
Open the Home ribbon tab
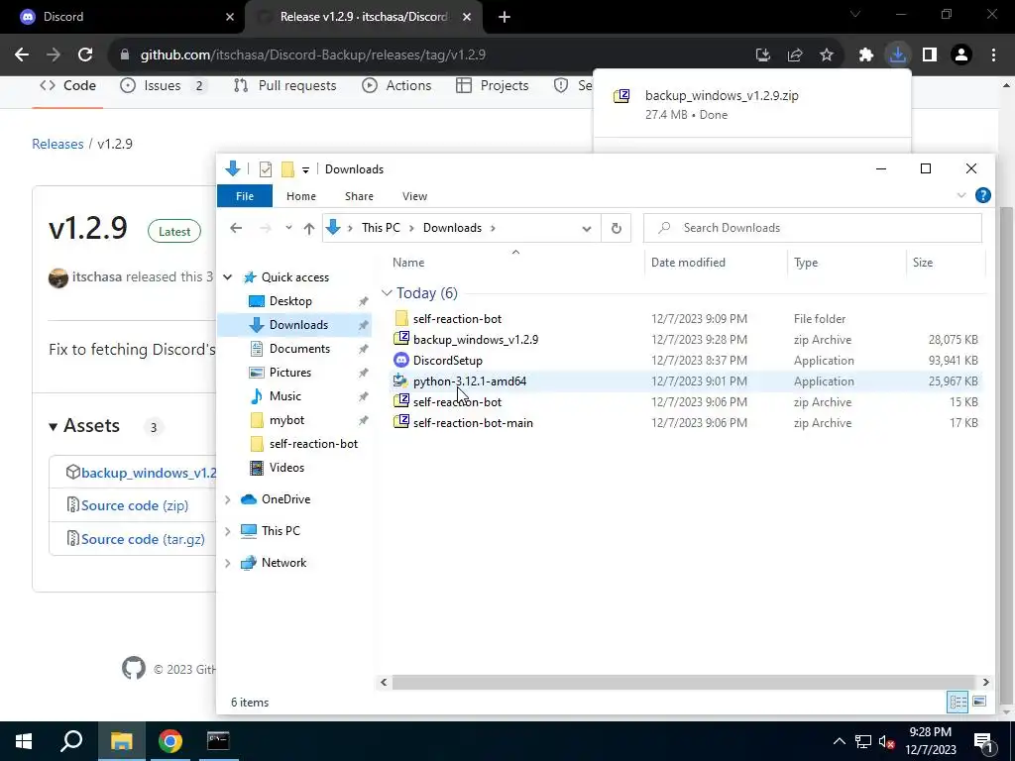tap(301, 196)
